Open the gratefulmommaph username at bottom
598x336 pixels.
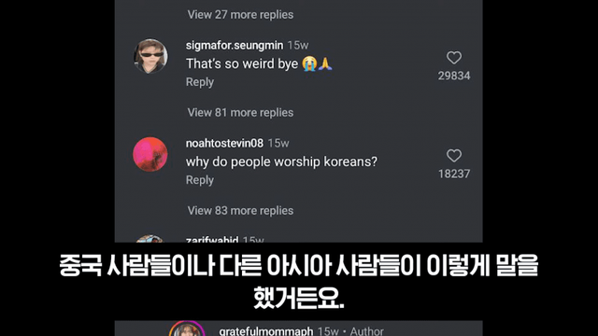pyautogui.click(x=266, y=330)
